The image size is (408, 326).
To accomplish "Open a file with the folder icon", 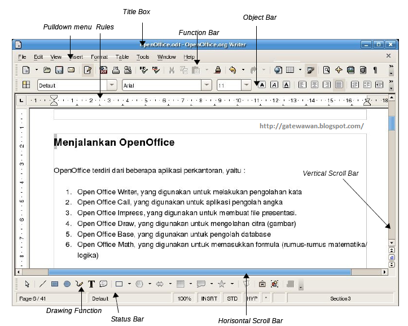I will click(x=47, y=70).
